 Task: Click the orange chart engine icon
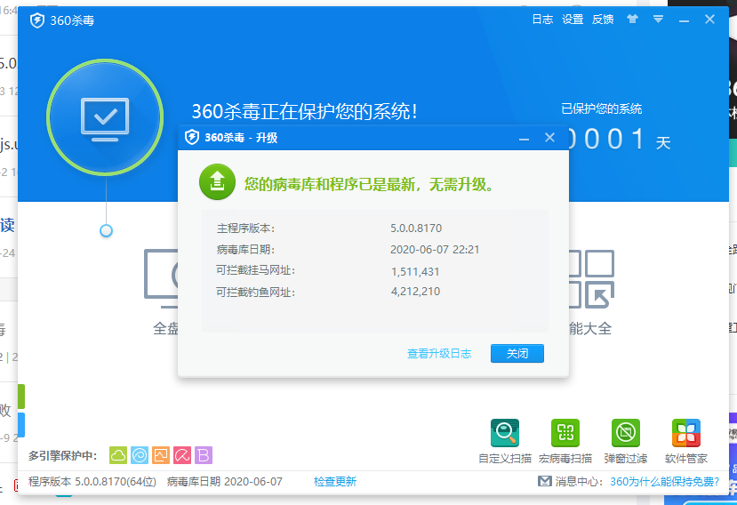(x=161, y=455)
